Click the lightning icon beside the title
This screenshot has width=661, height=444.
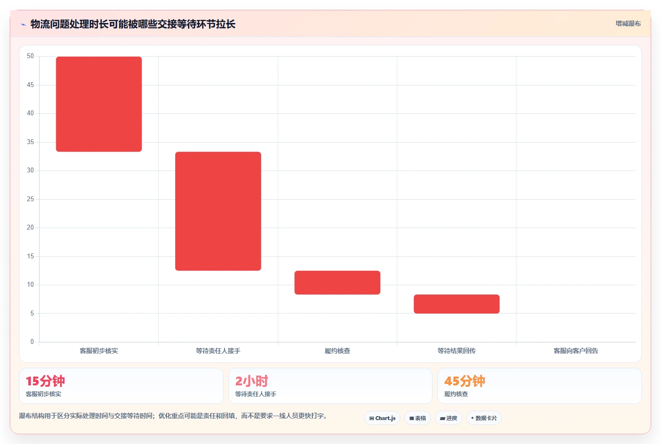[x=23, y=24]
